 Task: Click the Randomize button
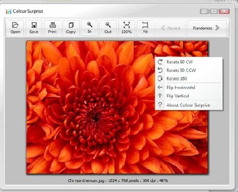coord(206,28)
